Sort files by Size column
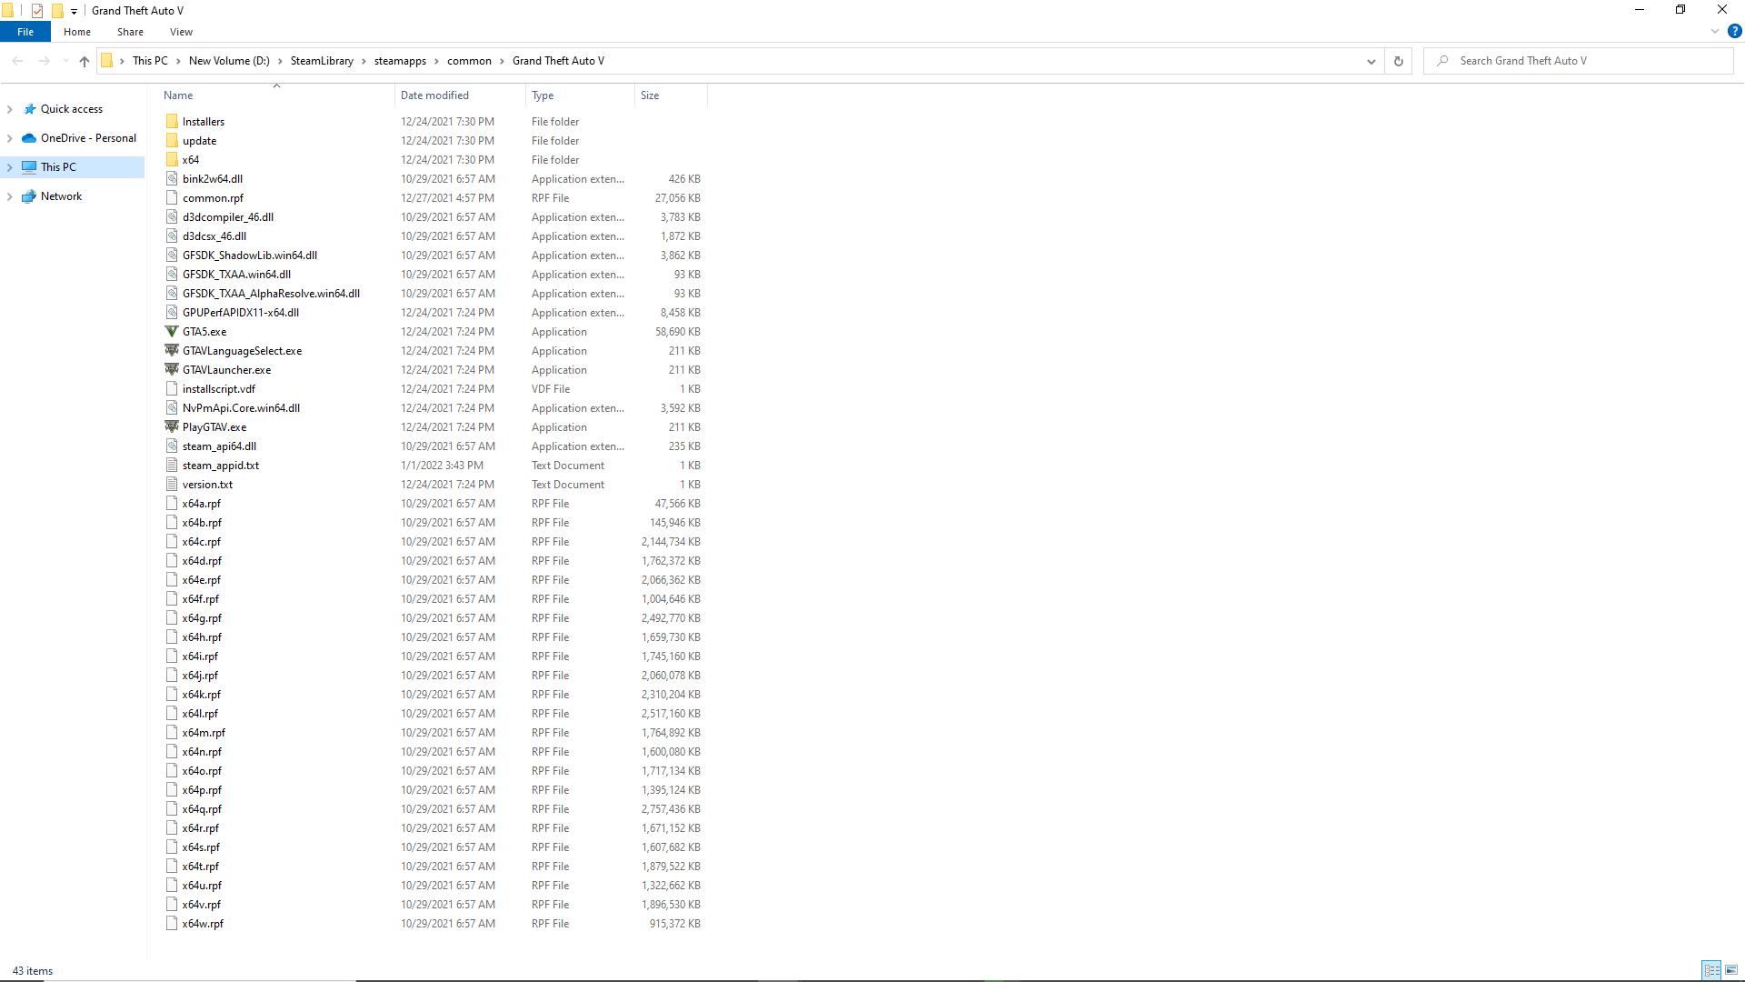 pos(671,95)
